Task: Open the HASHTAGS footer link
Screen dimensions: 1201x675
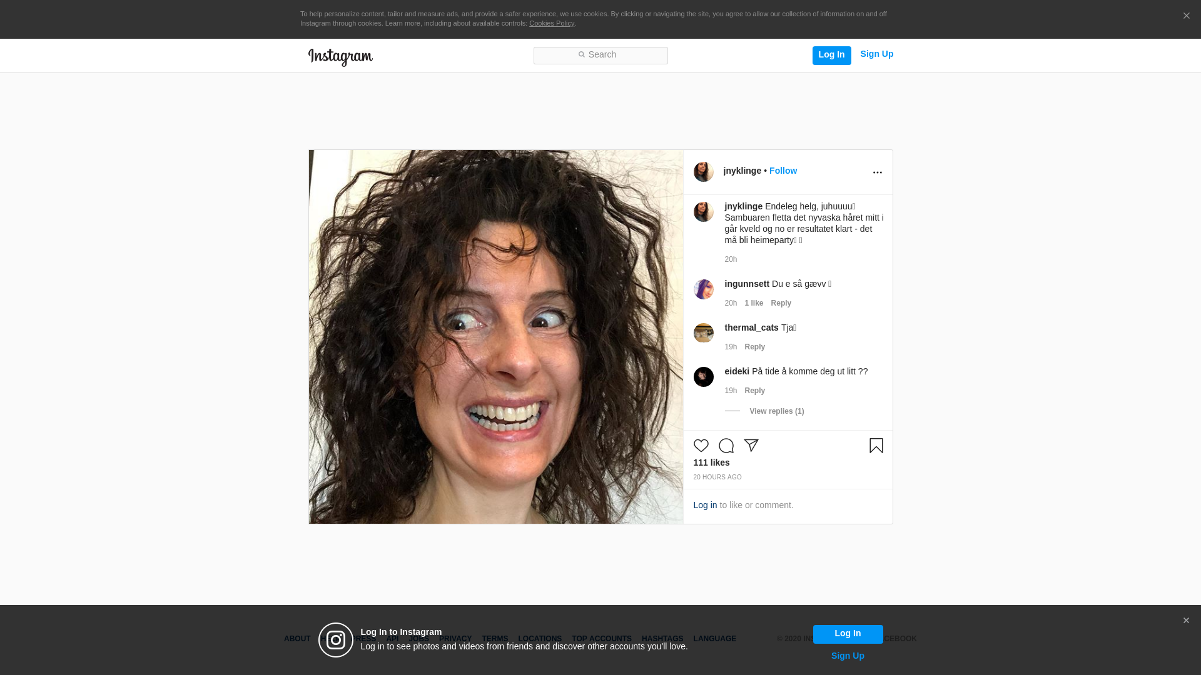Action: point(662,639)
